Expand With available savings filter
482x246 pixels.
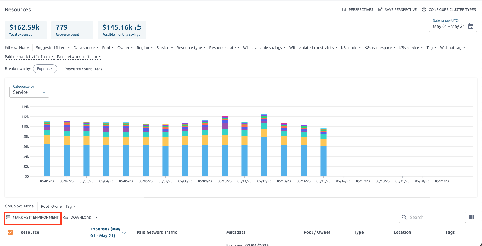click(x=264, y=48)
